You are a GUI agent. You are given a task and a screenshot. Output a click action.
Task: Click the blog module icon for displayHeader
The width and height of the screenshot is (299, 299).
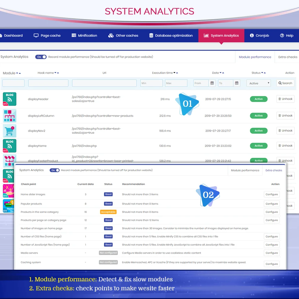[10, 99]
